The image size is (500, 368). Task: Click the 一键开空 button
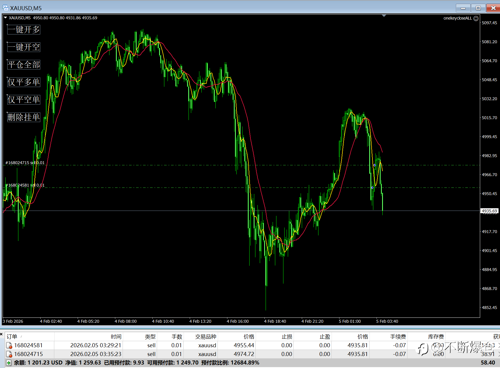24,47
